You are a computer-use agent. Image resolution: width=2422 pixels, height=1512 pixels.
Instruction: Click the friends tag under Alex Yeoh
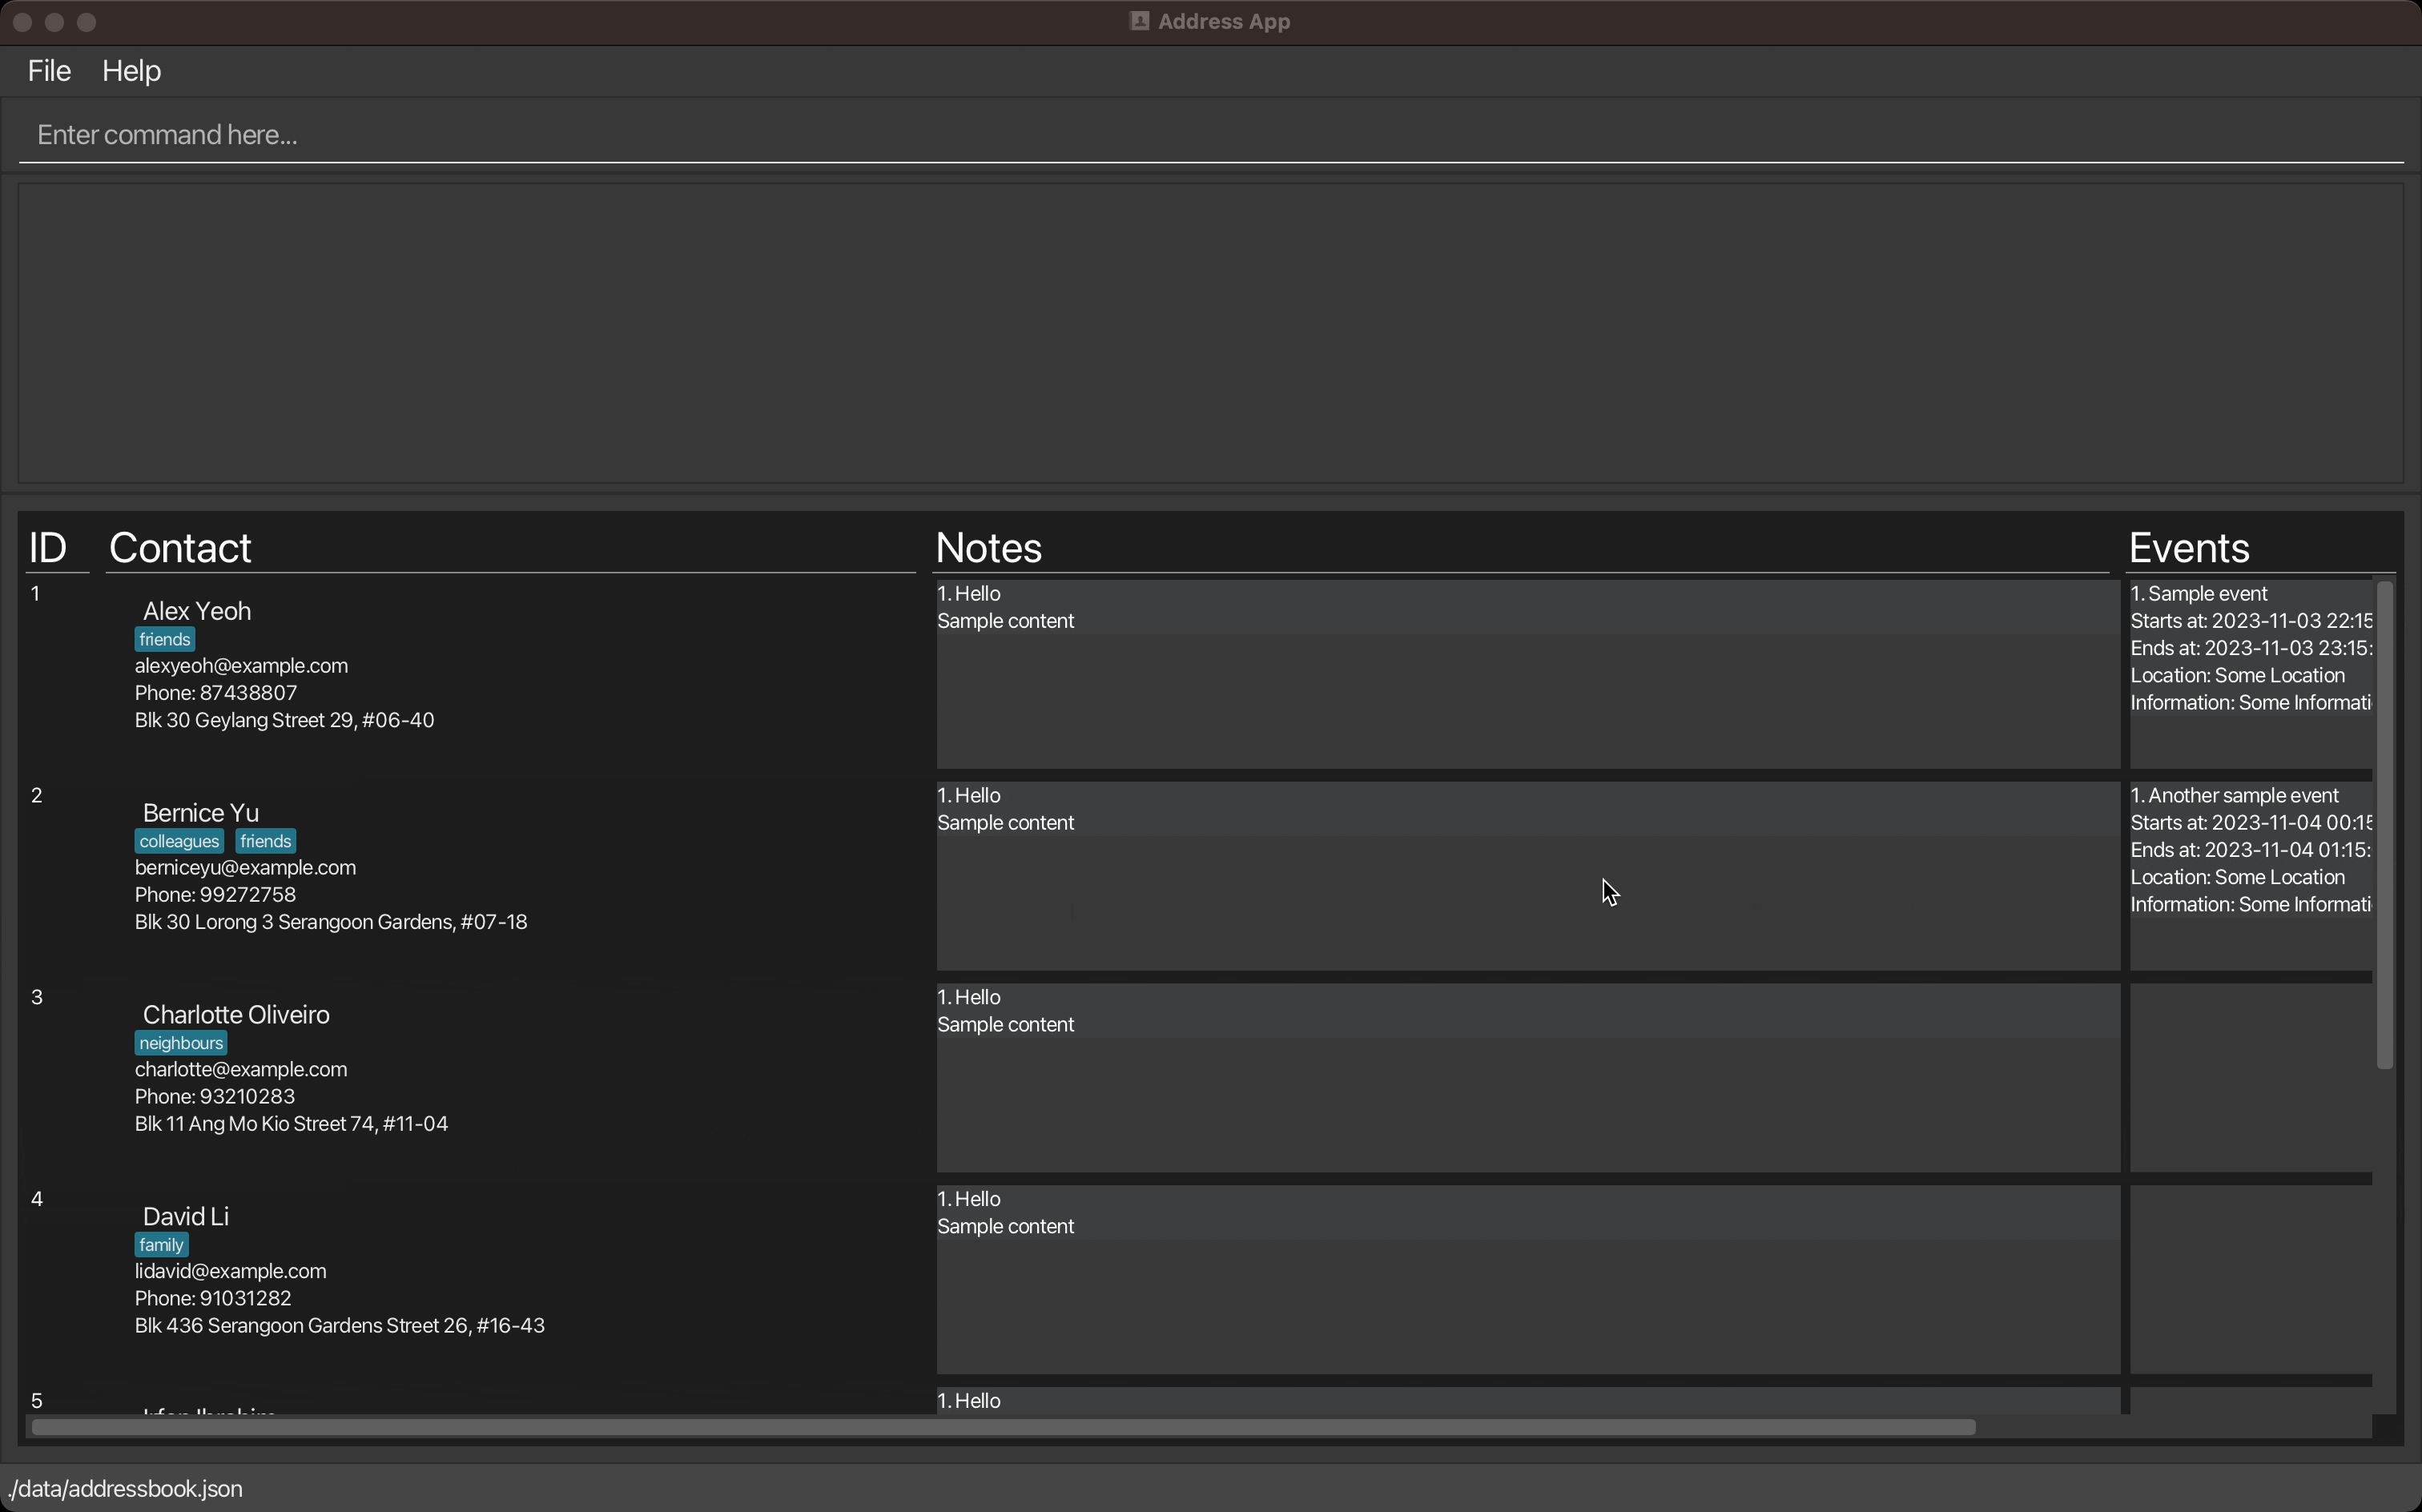[x=165, y=640]
